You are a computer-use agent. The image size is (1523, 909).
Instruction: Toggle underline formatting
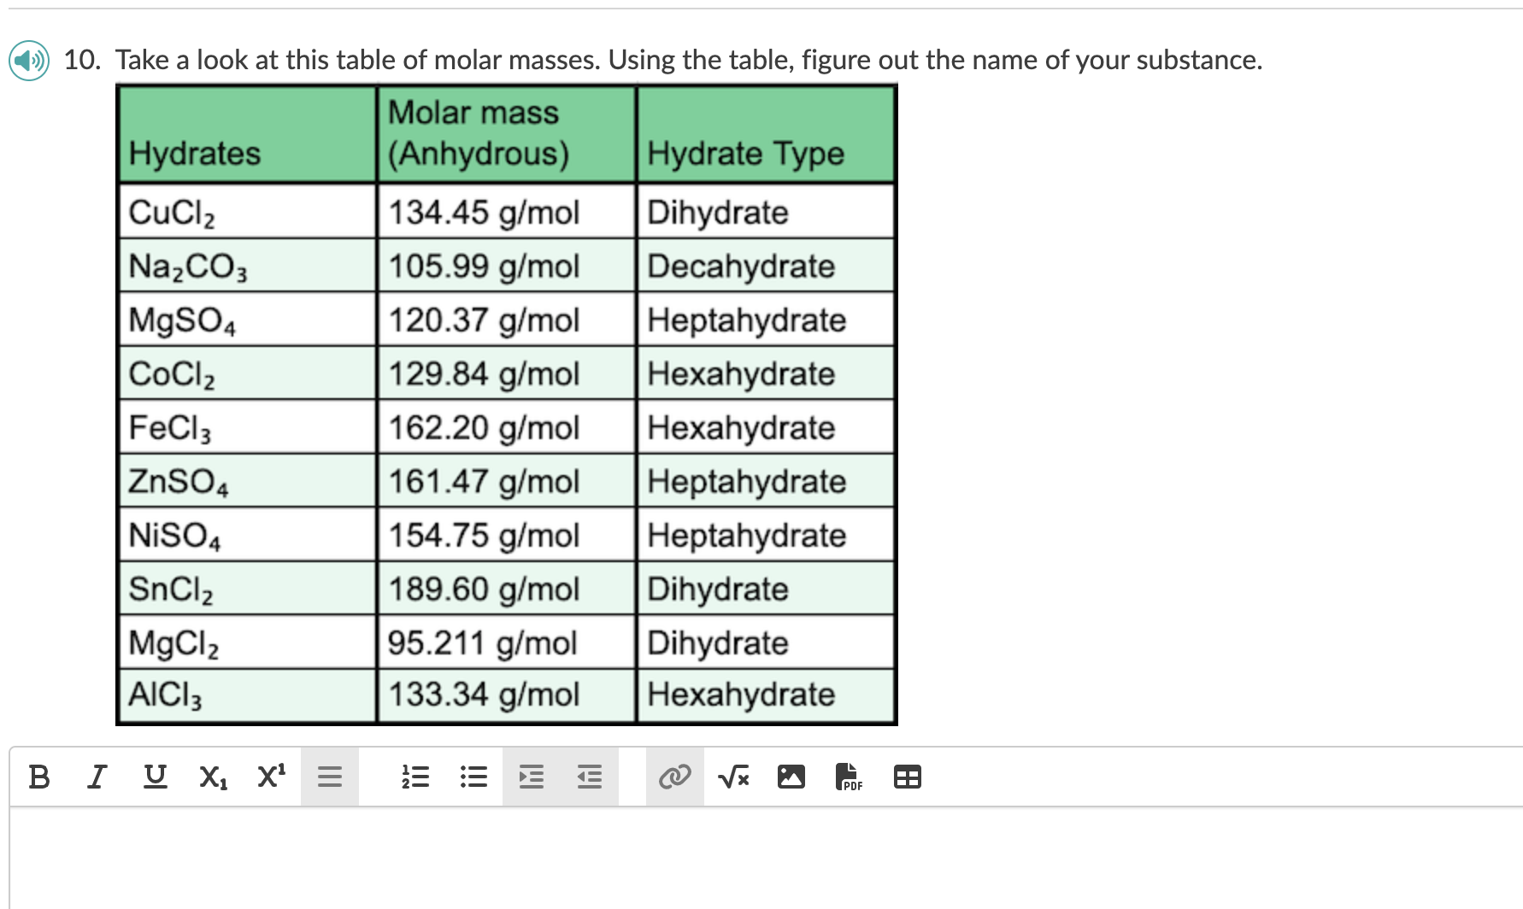(x=155, y=776)
